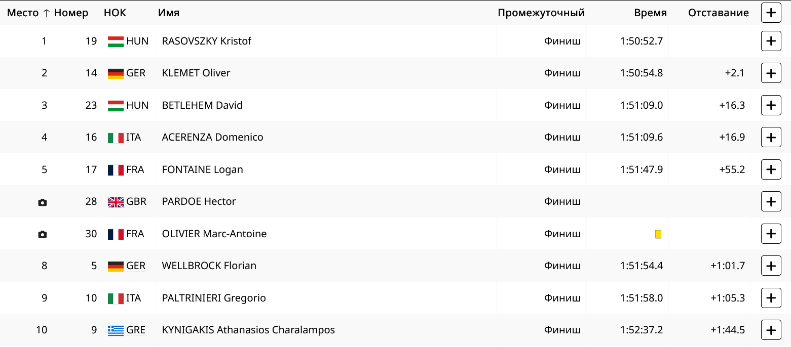Select the name KLEMET Oliver
The height and width of the screenshot is (347, 791).
(x=196, y=73)
